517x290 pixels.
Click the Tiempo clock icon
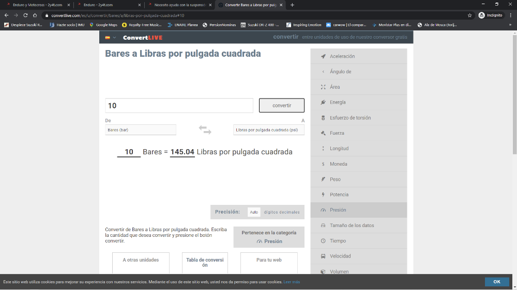pos(323,241)
